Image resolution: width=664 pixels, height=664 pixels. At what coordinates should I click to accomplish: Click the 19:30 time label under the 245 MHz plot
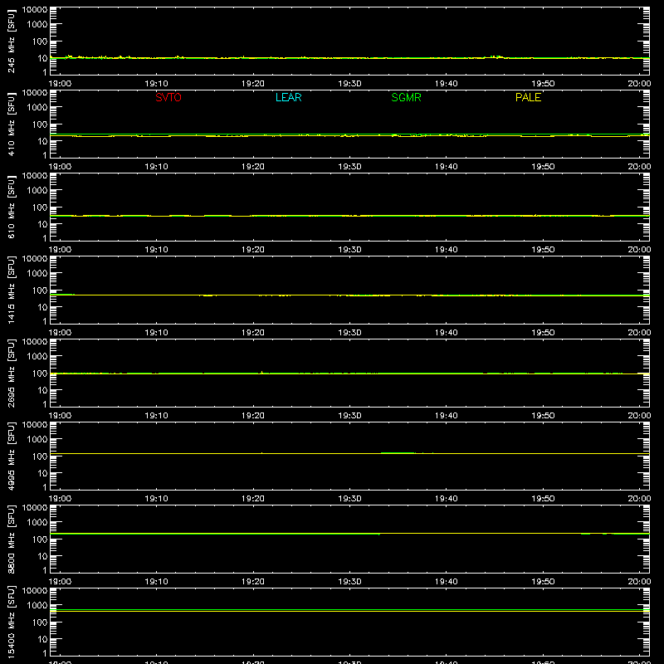[x=349, y=84]
